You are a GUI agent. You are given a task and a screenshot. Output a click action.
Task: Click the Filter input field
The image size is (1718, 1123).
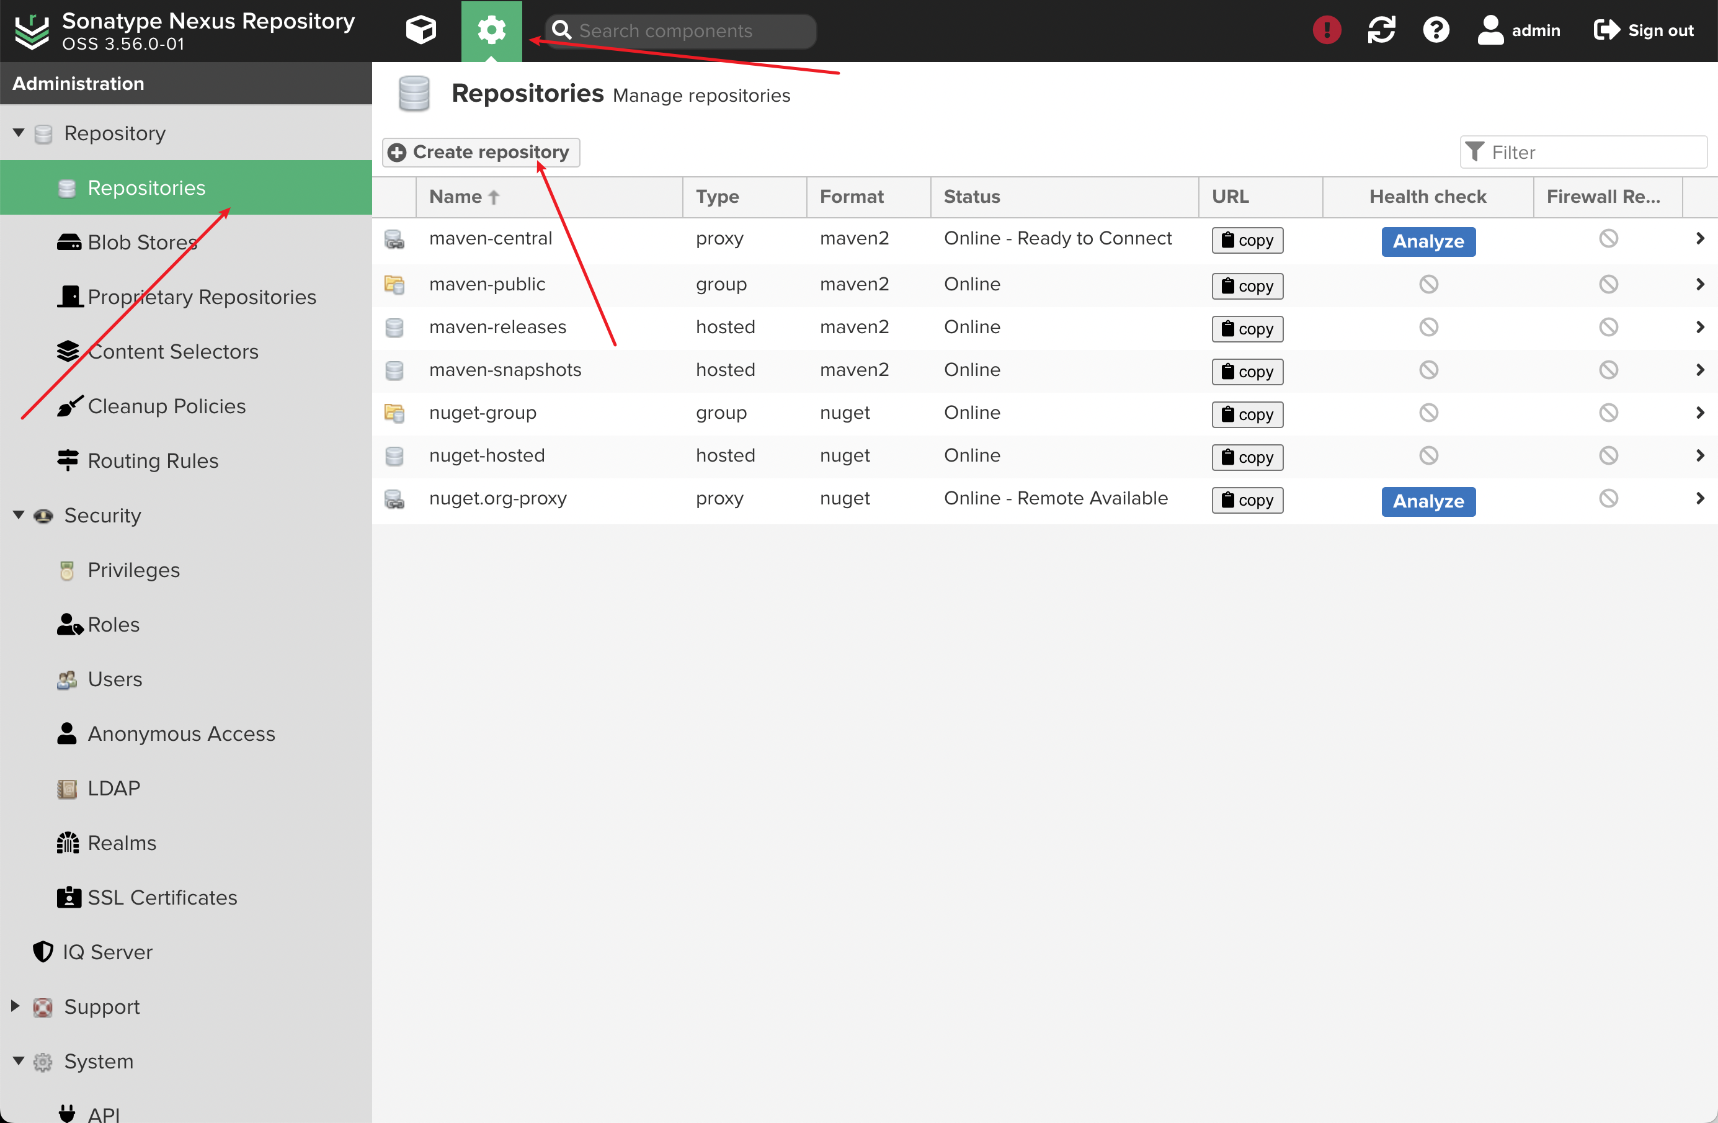click(1584, 151)
